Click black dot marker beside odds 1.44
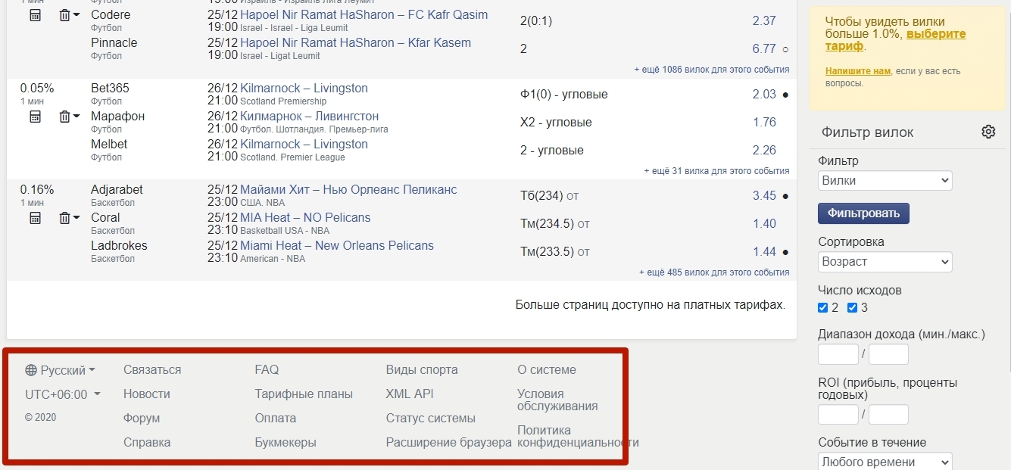 pos(785,252)
